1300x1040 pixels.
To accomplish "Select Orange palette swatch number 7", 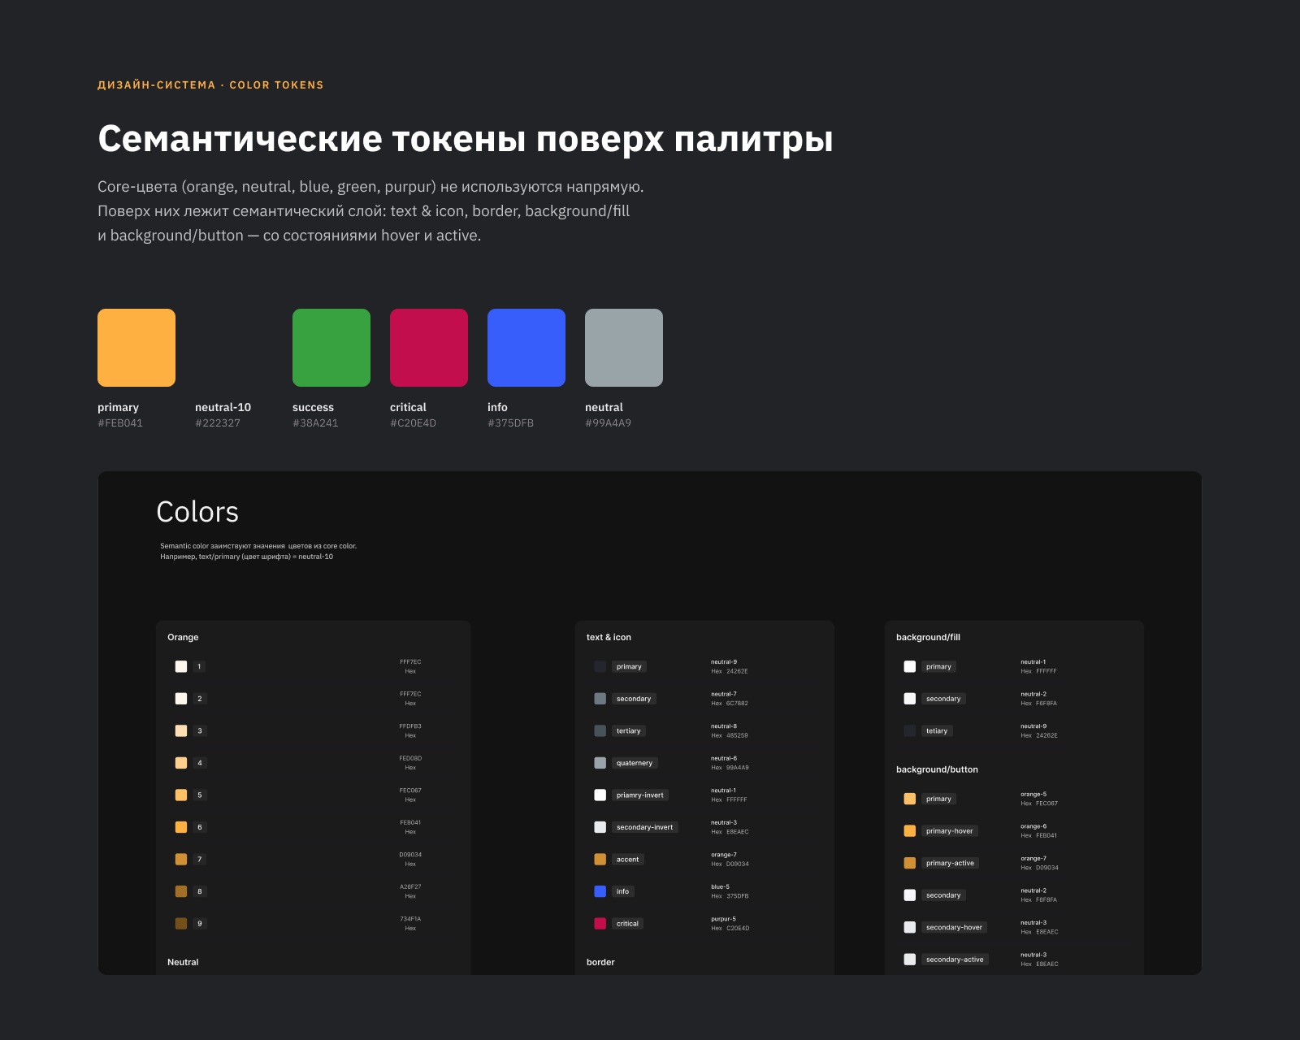I will (x=181, y=859).
